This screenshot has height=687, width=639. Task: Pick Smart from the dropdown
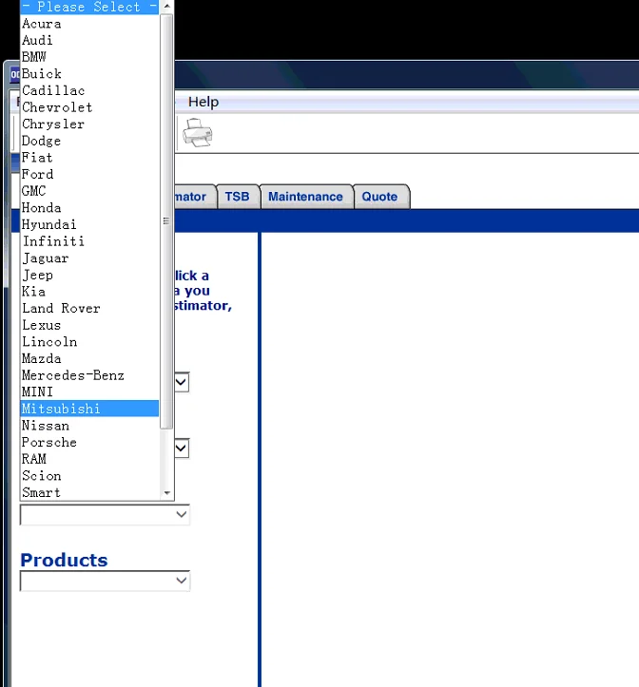[89, 492]
